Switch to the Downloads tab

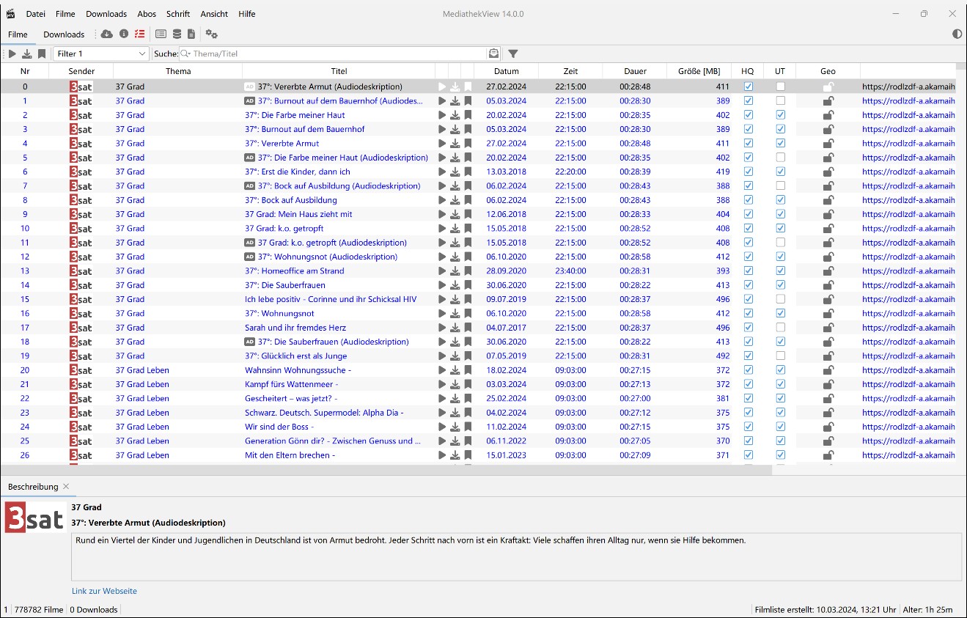point(64,34)
